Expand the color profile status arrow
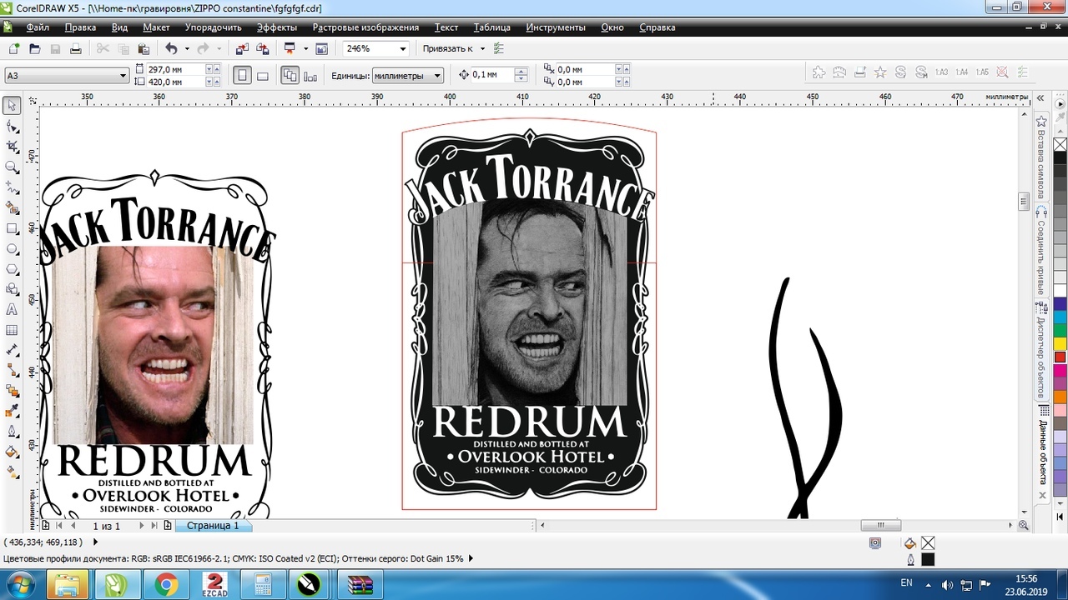 pyautogui.click(x=471, y=558)
